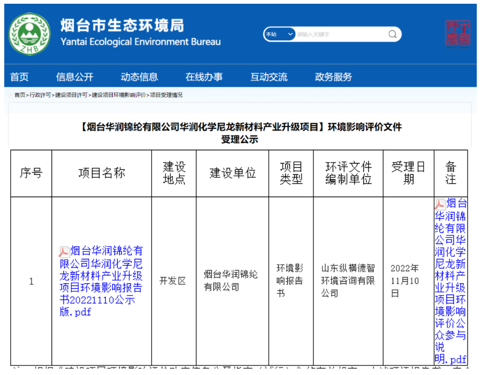Image resolution: width=481 pixels, height=375 pixels.
Task: Open the 环境影响报告书20221110公示版.pdf link
Action: pos(101,281)
